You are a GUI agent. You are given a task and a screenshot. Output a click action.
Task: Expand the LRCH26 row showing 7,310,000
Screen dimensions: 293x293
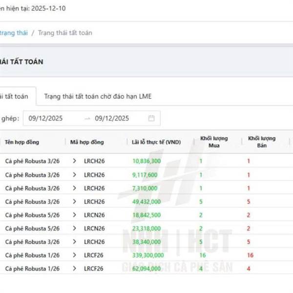[75, 188]
